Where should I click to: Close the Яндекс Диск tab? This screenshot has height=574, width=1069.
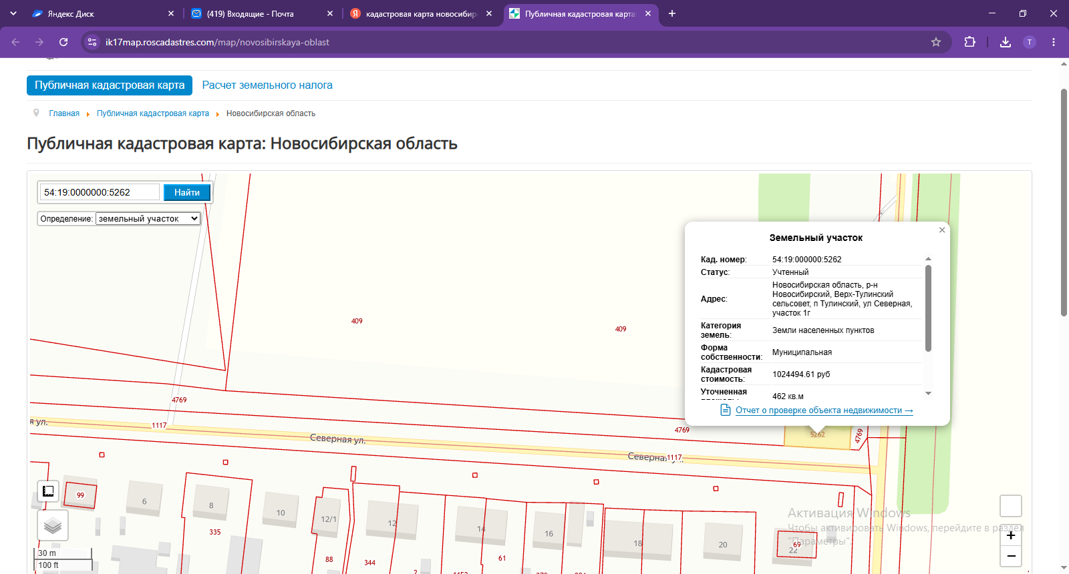pyautogui.click(x=171, y=13)
